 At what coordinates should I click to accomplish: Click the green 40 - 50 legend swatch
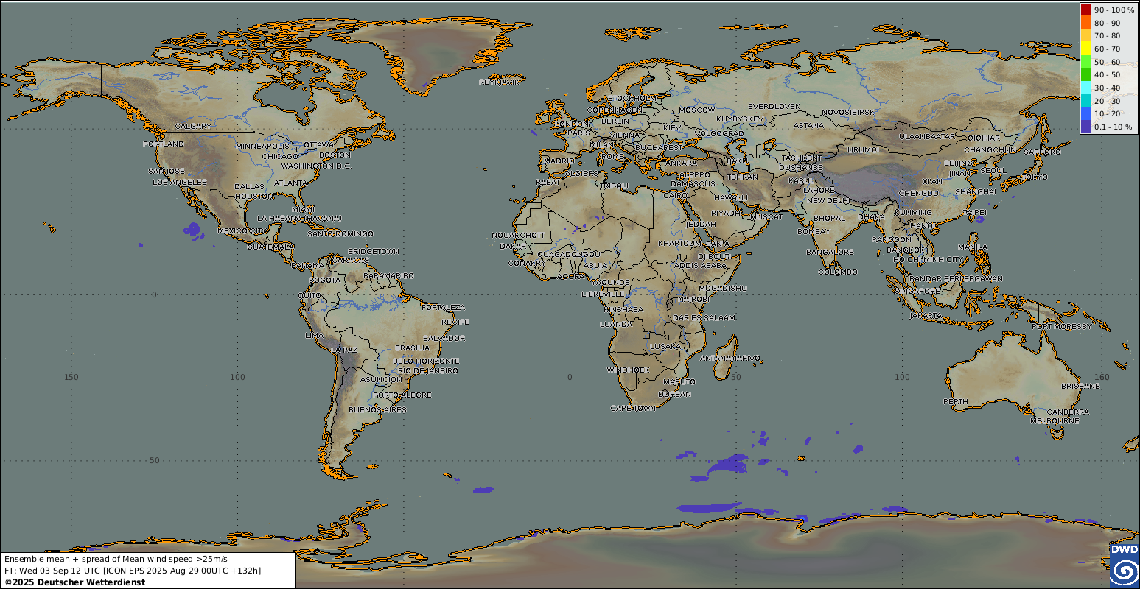click(x=1085, y=75)
